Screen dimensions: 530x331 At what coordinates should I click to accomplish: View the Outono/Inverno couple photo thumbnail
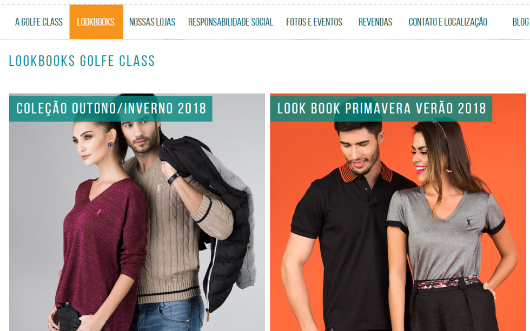(x=137, y=212)
